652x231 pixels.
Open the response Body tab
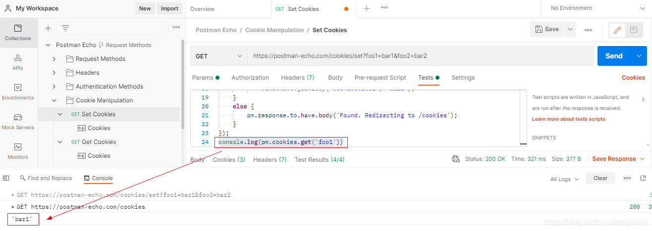click(x=197, y=159)
